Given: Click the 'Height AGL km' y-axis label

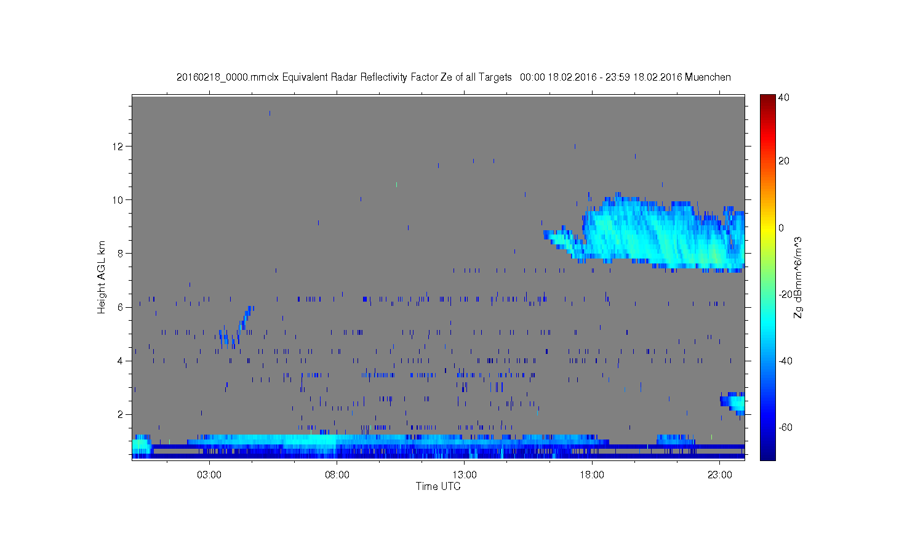Looking at the screenshot, I should point(102,277).
